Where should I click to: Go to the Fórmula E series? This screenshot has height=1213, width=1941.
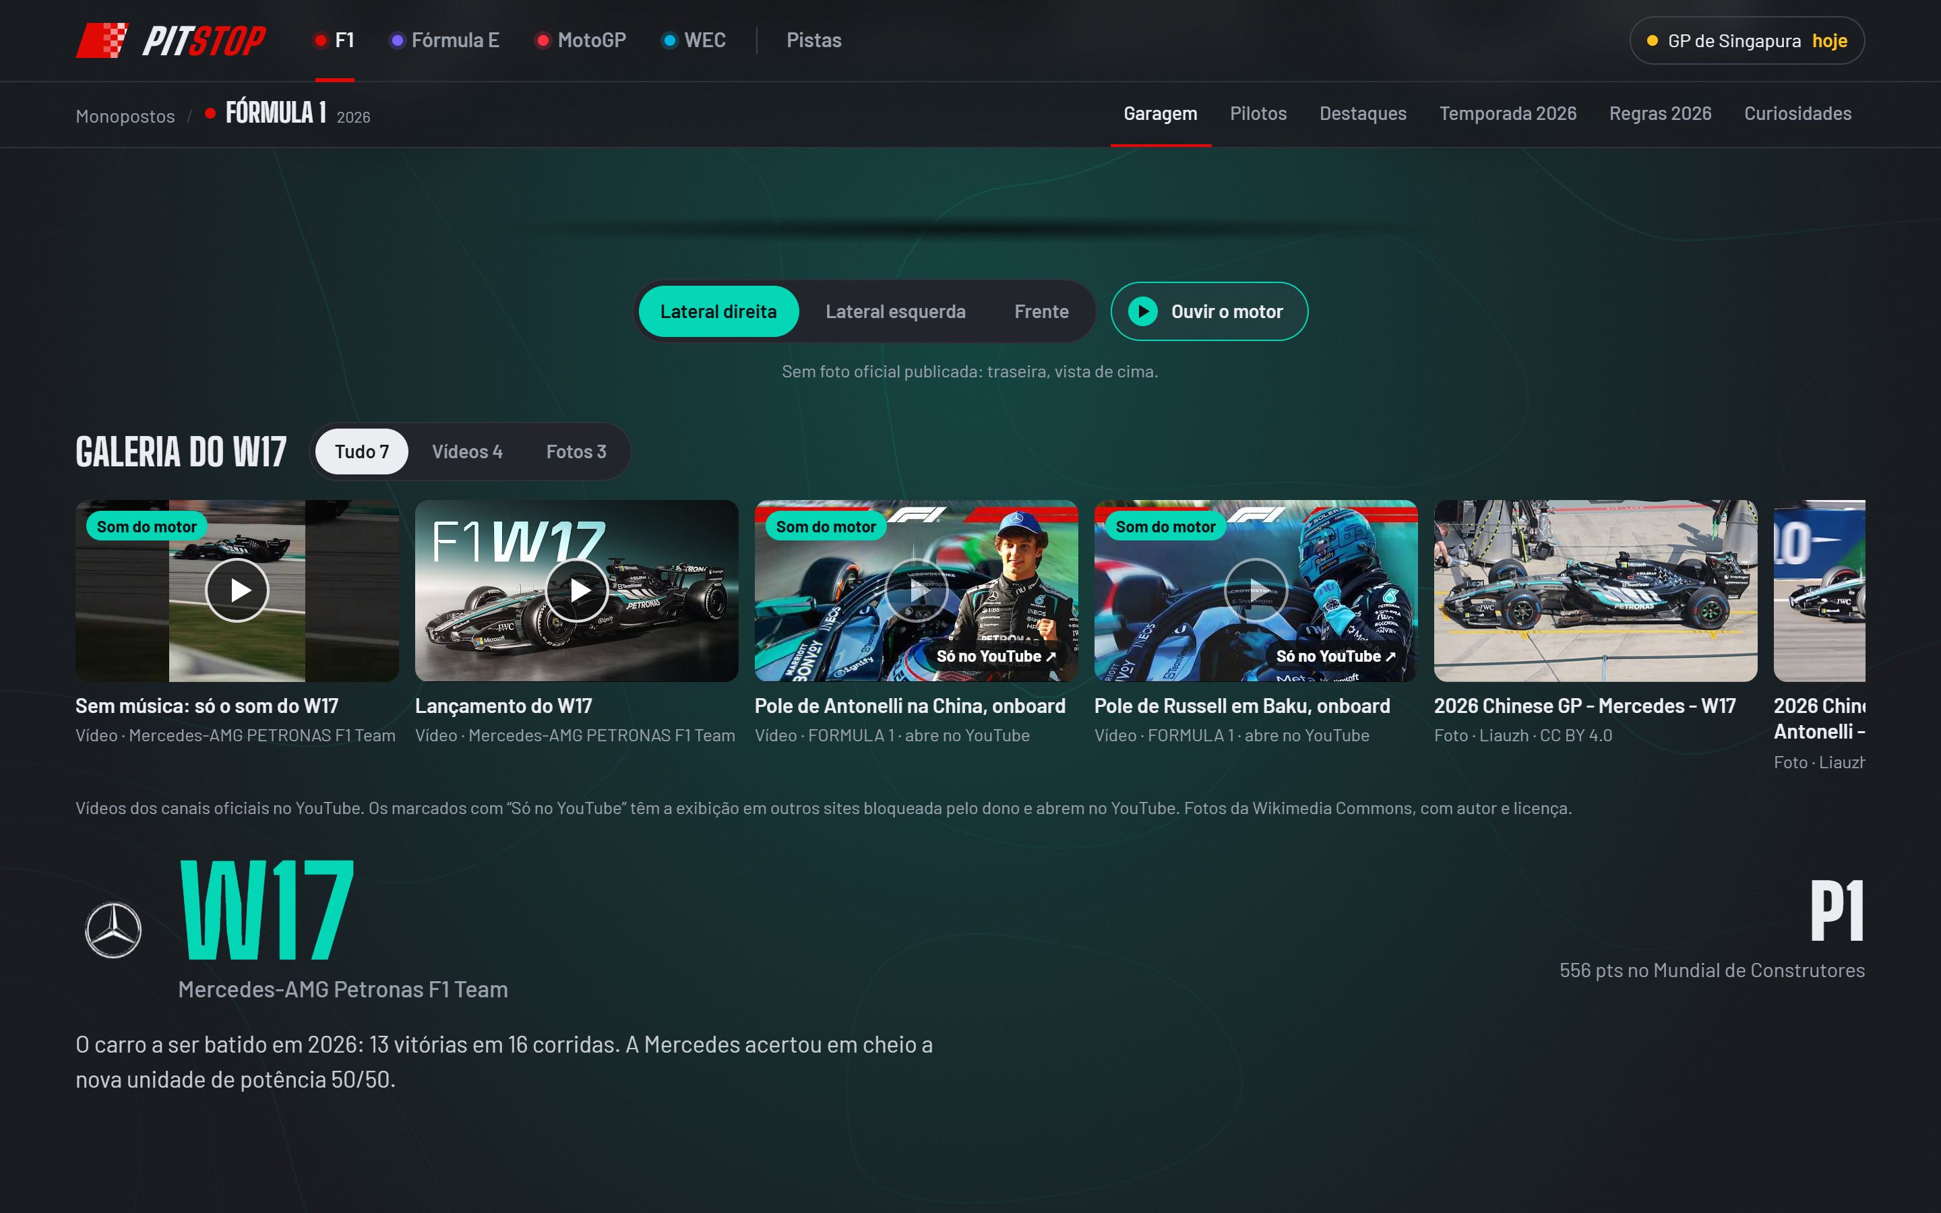[444, 40]
